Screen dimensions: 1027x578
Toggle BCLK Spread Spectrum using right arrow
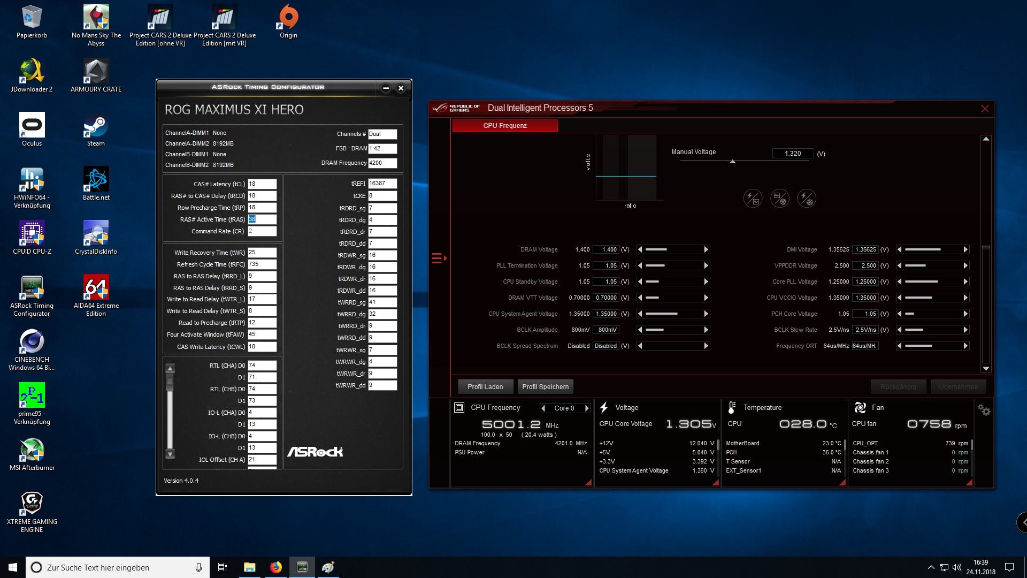pos(706,346)
